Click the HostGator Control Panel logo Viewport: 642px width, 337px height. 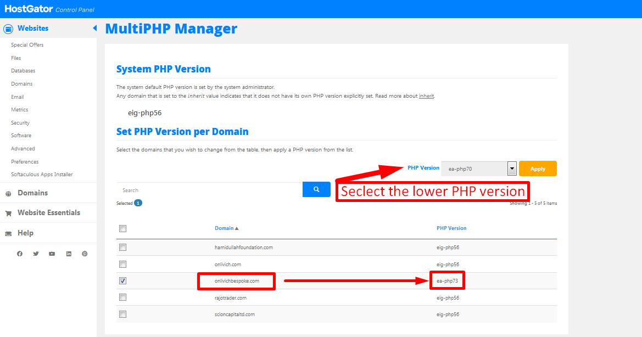(x=49, y=9)
